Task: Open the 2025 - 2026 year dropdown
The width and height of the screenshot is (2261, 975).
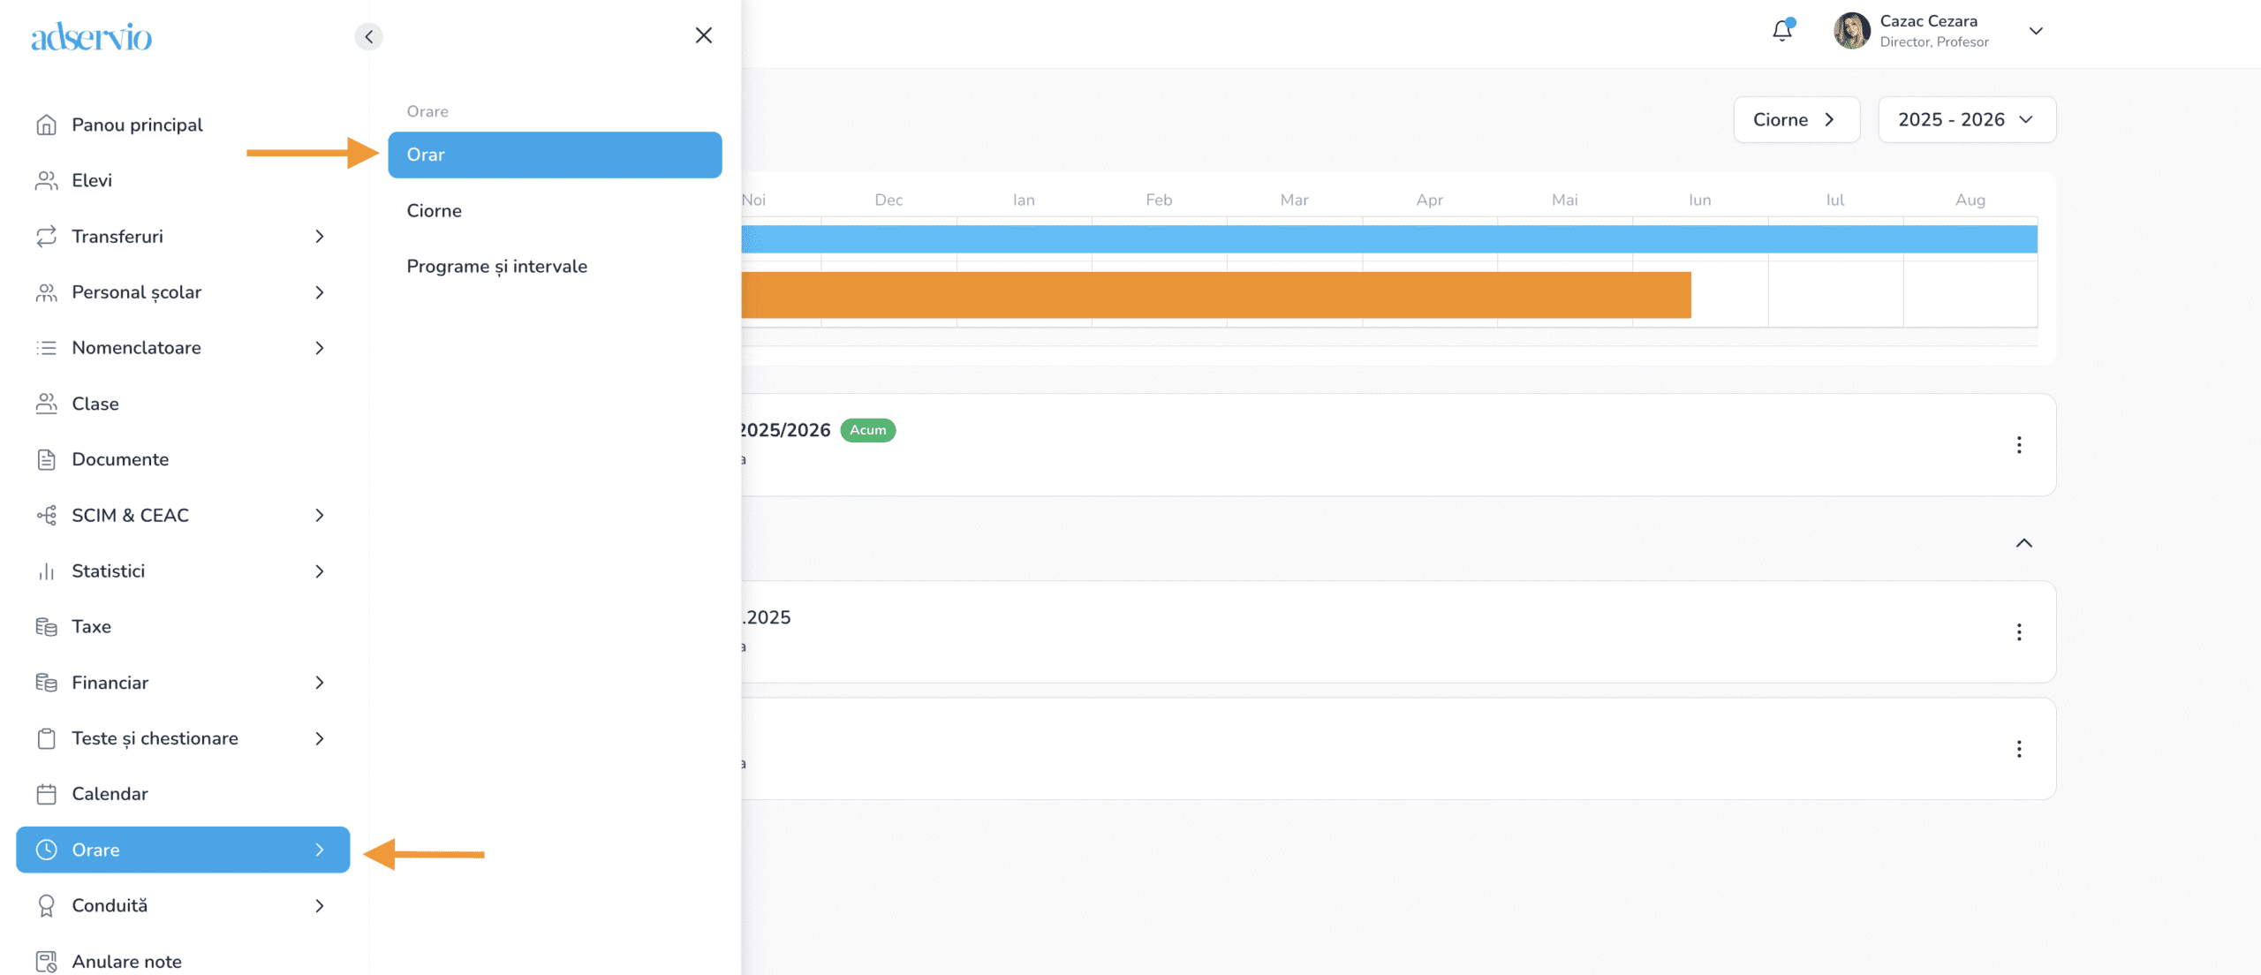Action: [x=1966, y=119]
